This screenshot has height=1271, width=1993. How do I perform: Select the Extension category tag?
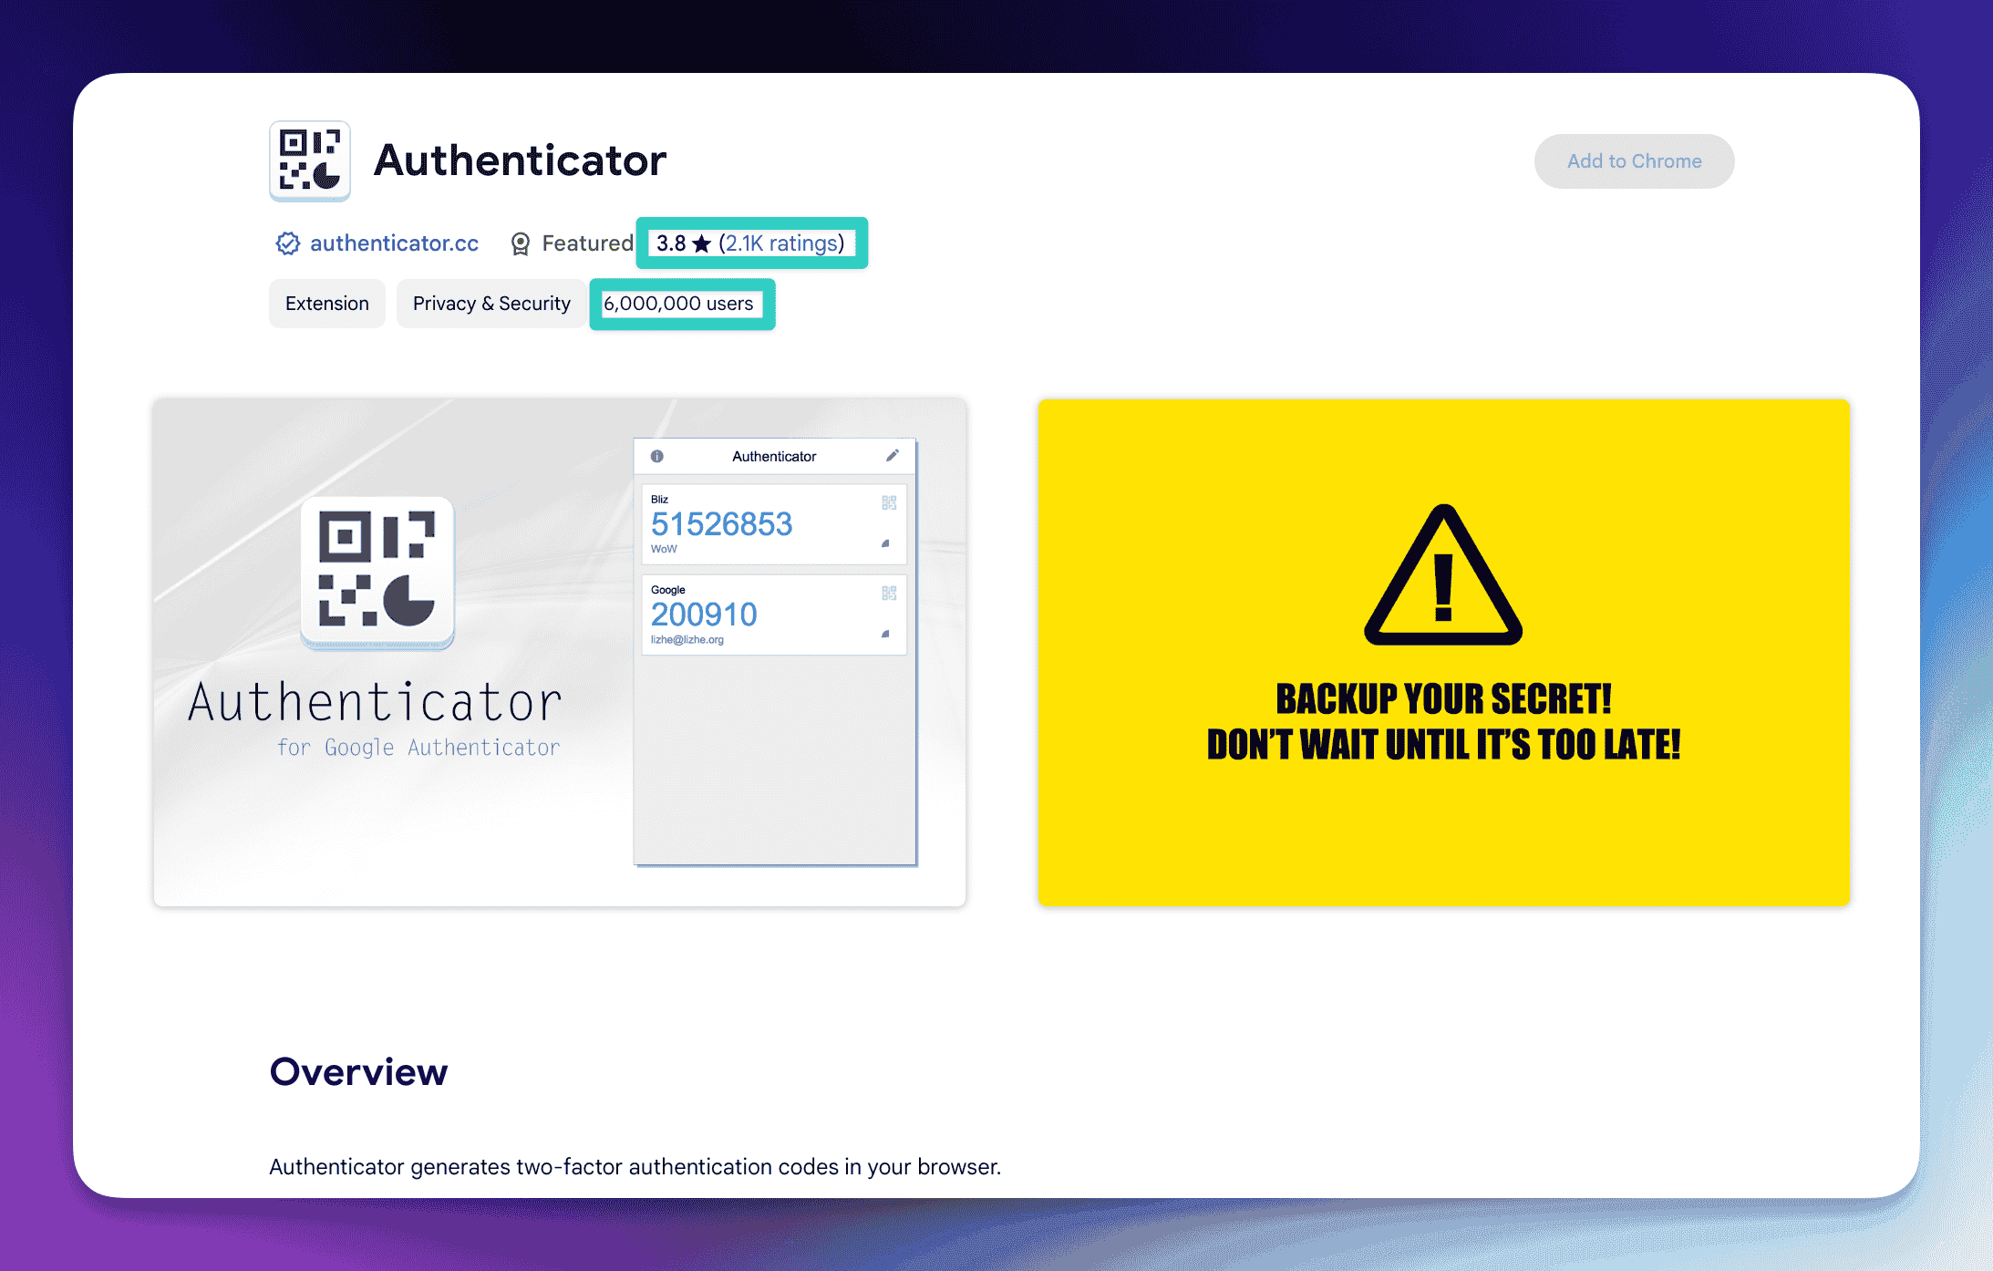[326, 303]
